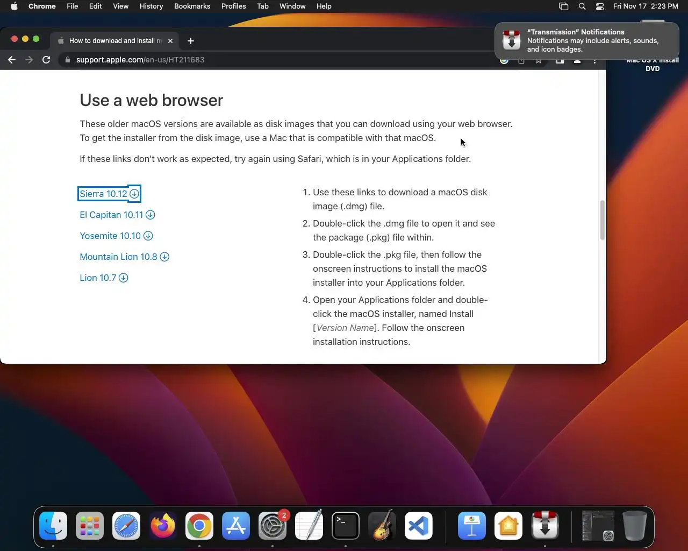Launch GarageBand from the Dock
Screen dimensions: 688x551
pyautogui.click(x=382, y=526)
